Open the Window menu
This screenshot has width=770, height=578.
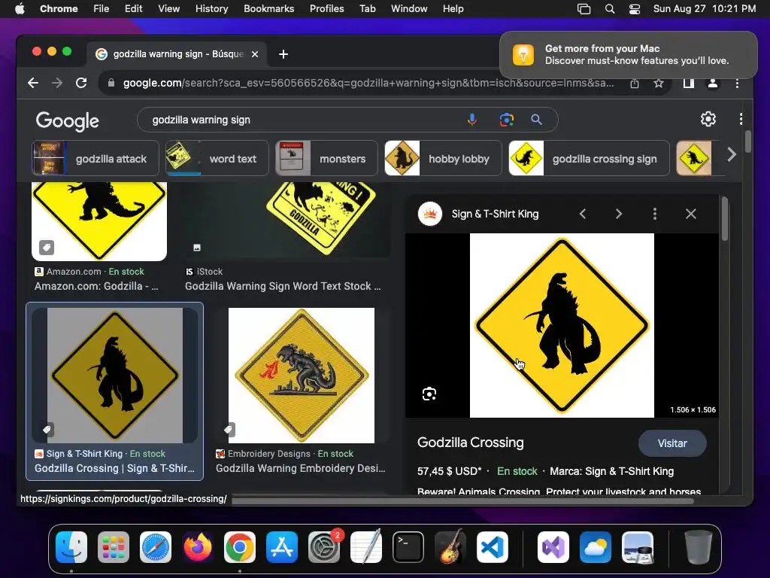pos(409,9)
